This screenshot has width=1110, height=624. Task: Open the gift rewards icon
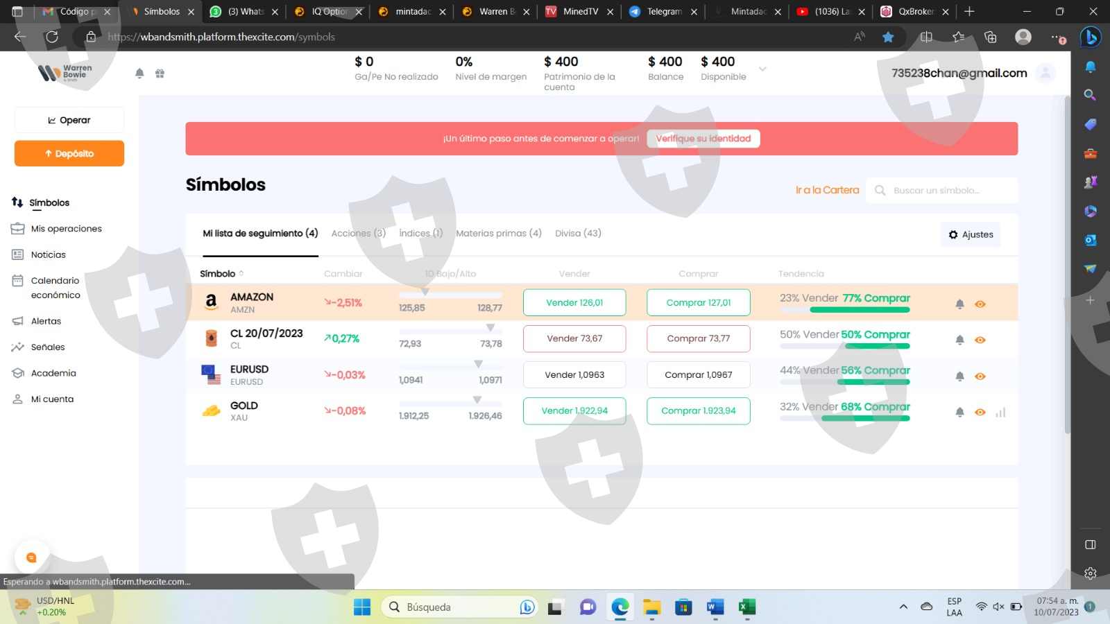(160, 73)
